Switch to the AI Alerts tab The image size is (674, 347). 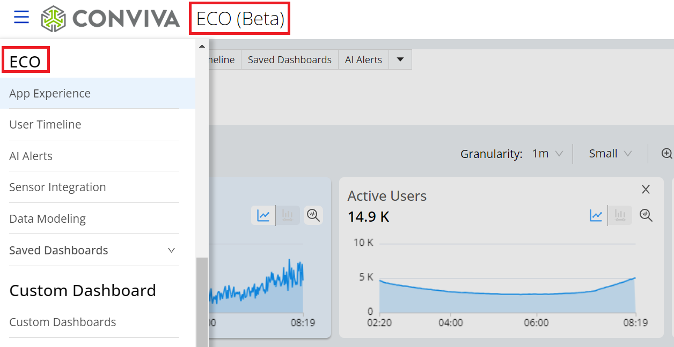(x=363, y=59)
